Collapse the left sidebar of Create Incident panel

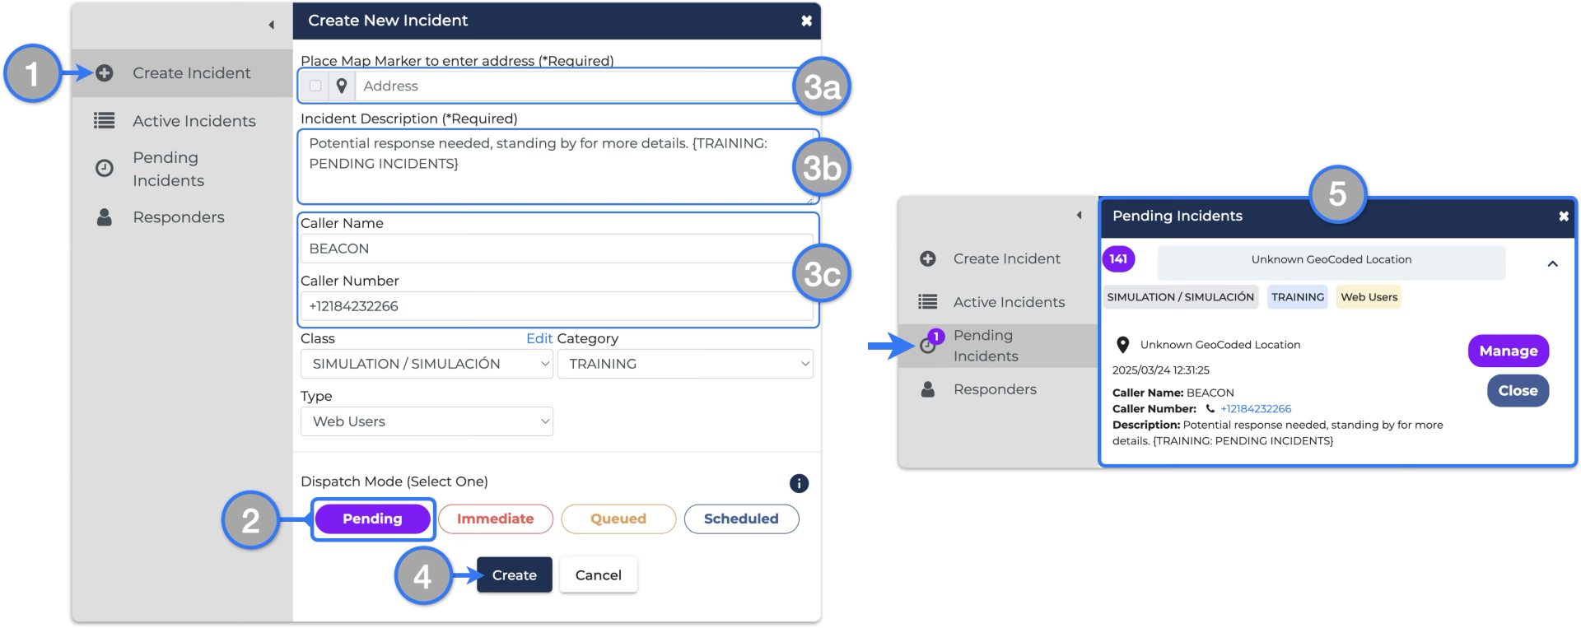pyautogui.click(x=271, y=25)
